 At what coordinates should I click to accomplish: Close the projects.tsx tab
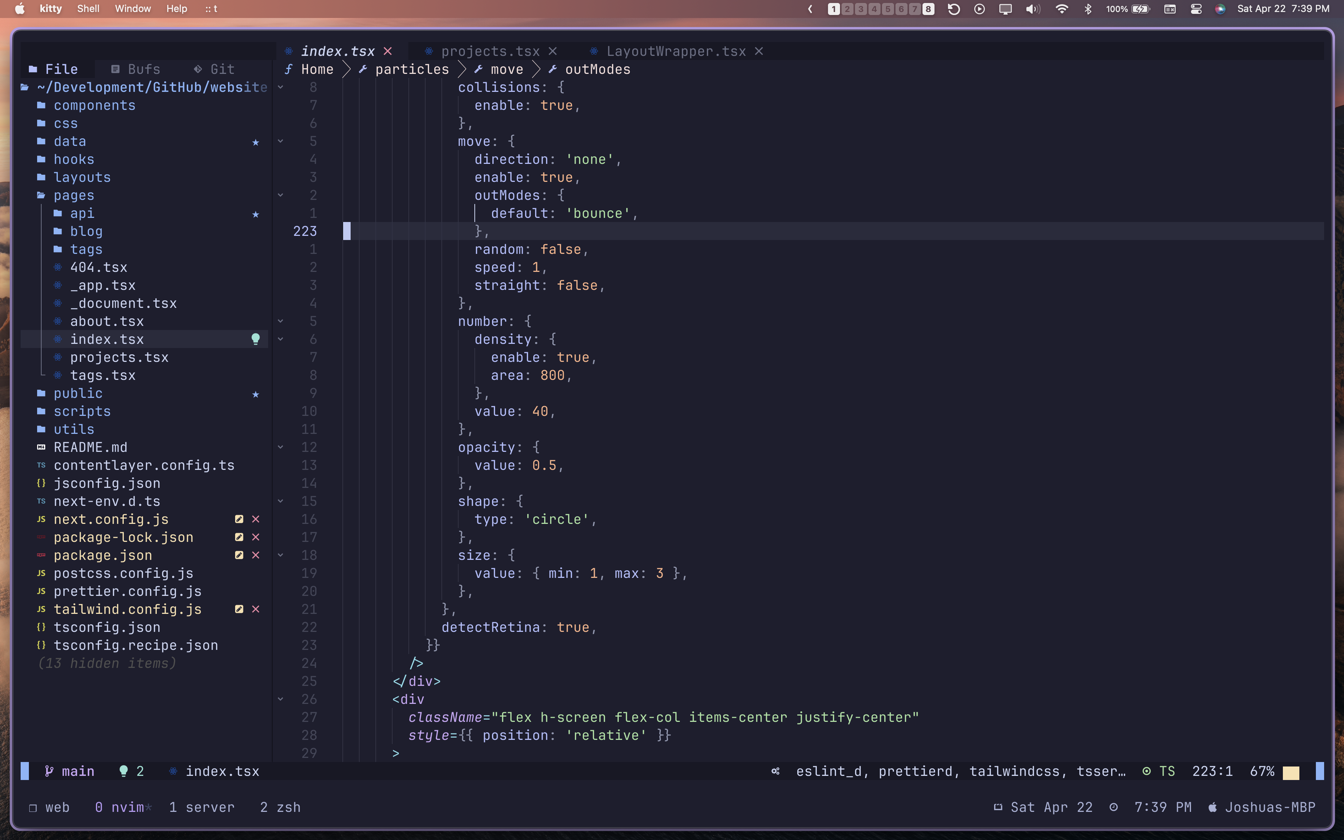tap(553, 51)
